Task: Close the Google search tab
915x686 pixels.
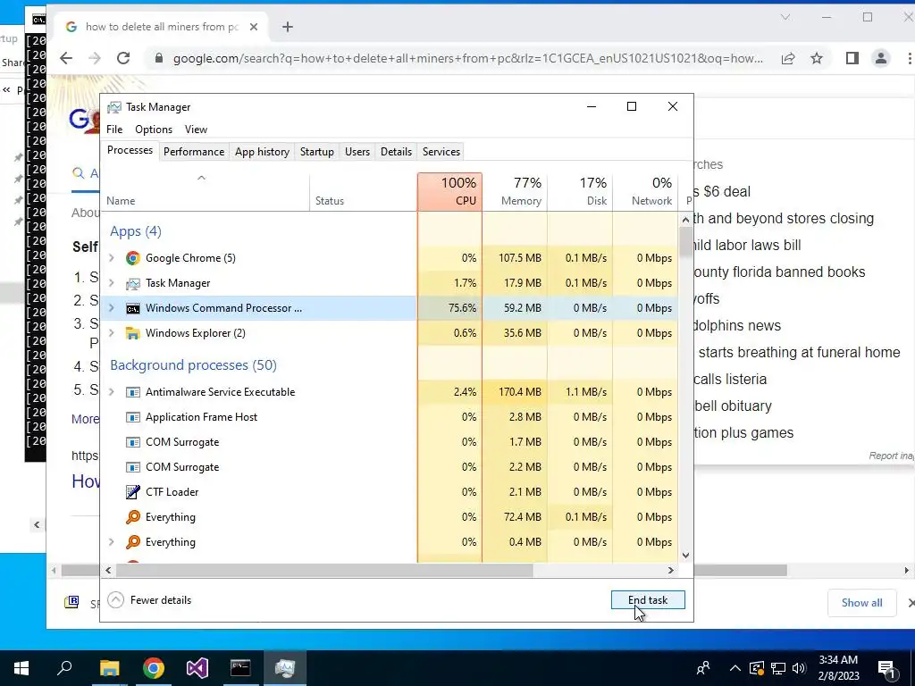Action: click(x=253, y=27)
